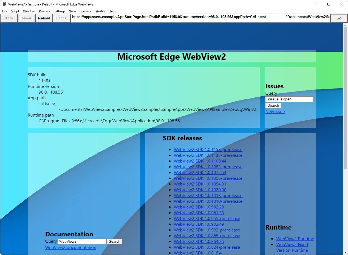348x255 pixels.
Task: Open the File menu
Action: point(4,11)
